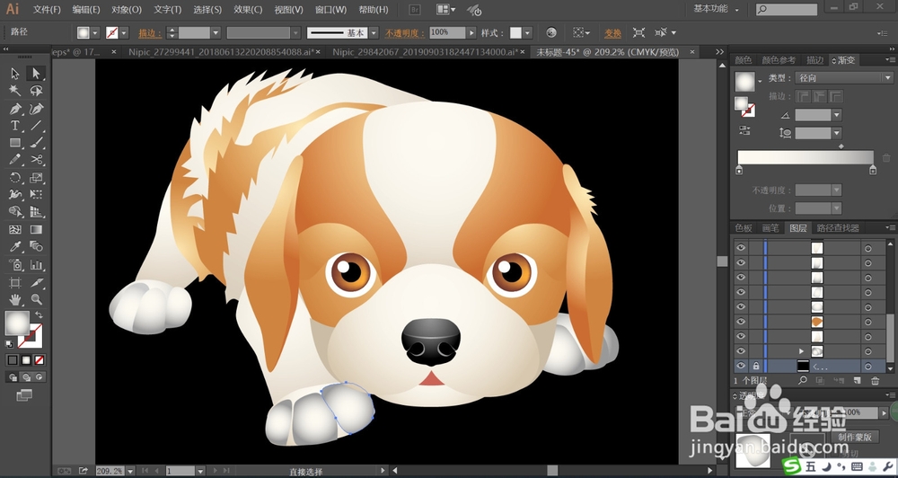Open the brush definition 基本 dropdown

coord(374,33)
